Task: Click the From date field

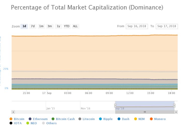Action: pos(137,26)
